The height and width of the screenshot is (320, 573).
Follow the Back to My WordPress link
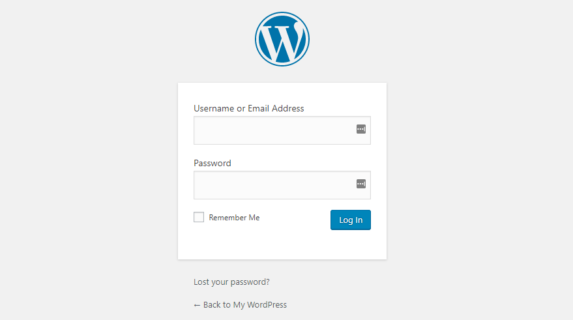pos(240,304)
